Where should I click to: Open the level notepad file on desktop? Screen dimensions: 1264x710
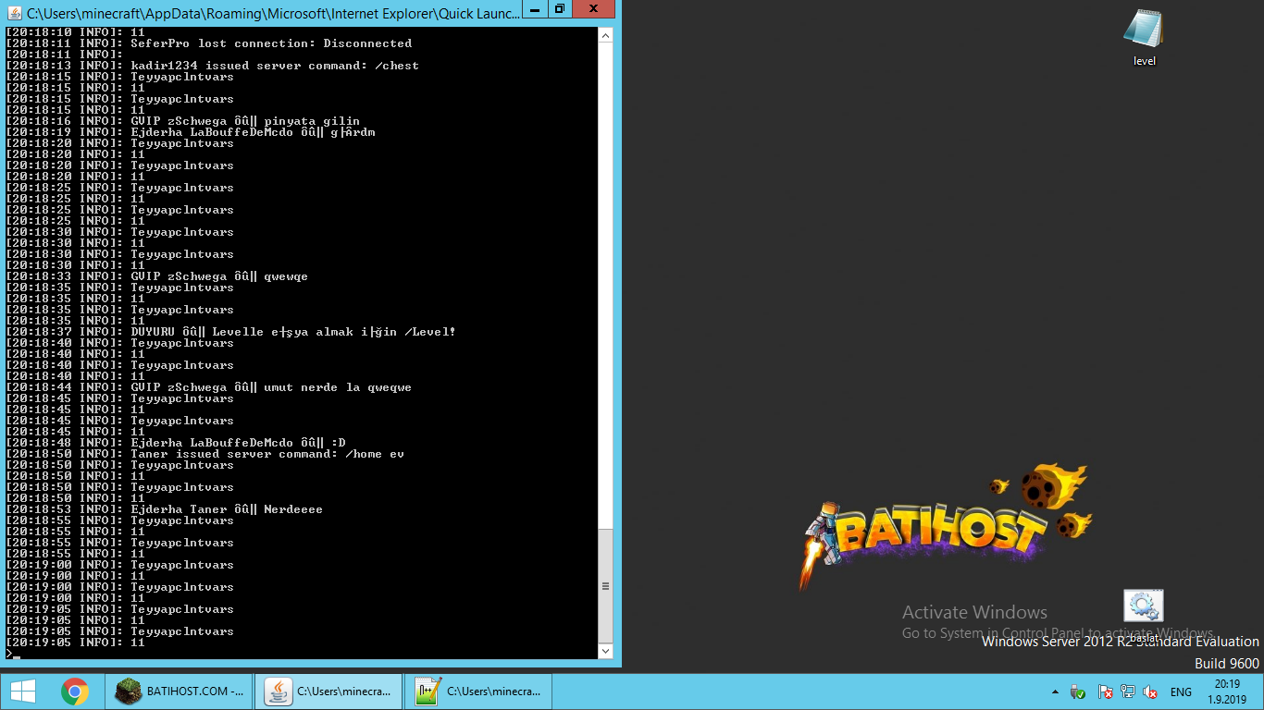(x=1144, y=38)
